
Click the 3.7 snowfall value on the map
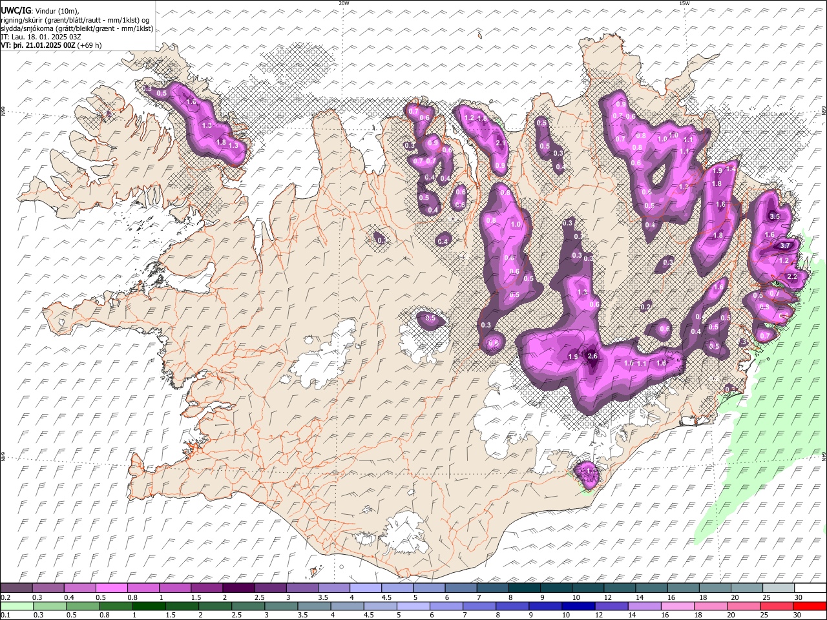point(786,246)
